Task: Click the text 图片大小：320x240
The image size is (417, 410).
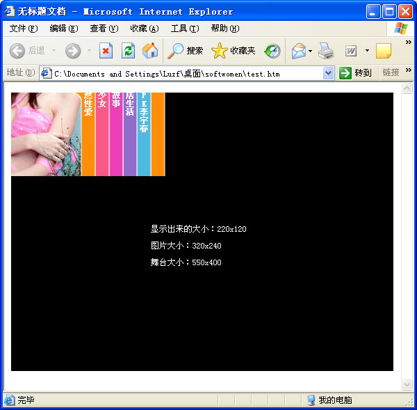Action: click(x=186, y=246)
